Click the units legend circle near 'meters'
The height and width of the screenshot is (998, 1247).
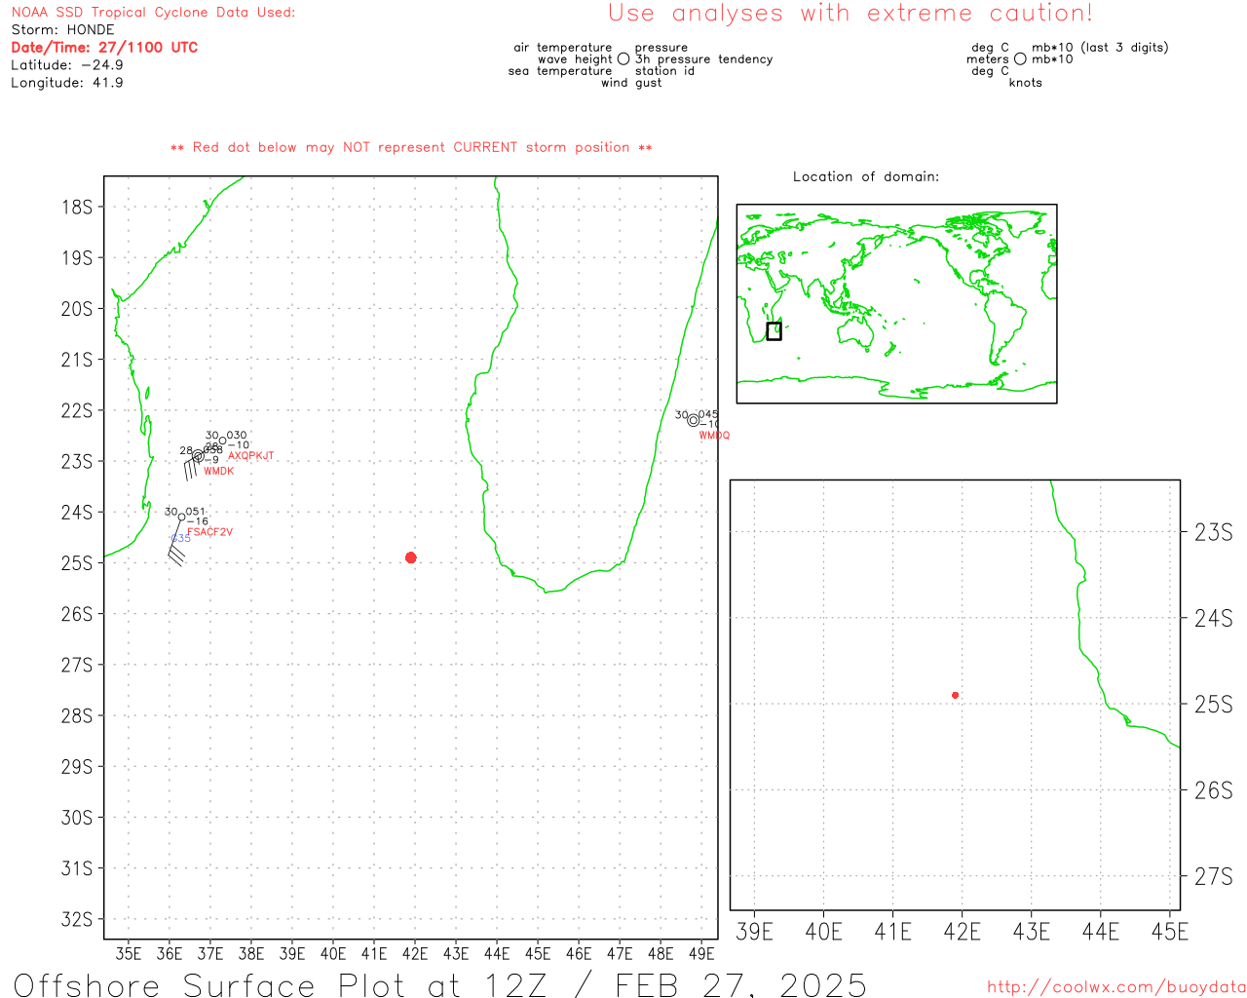(1020, 59)
